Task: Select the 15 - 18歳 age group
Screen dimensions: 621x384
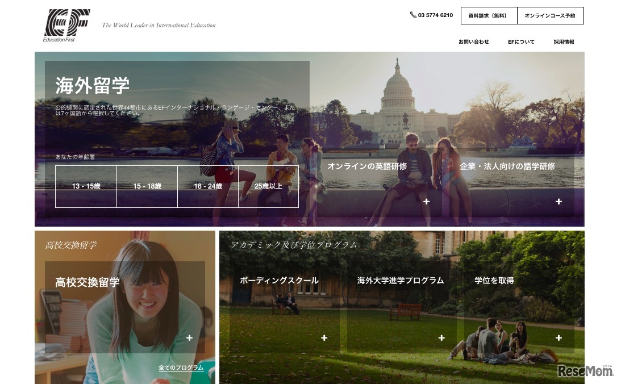Action: tap(147, 186)
